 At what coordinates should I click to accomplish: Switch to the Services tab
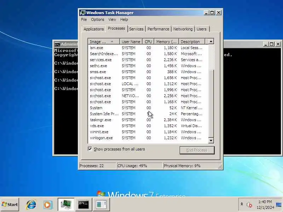coord(136,29)
